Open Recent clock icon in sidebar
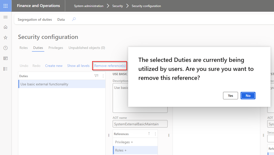This screenshot has width=274, height=155. coord(5,48)
